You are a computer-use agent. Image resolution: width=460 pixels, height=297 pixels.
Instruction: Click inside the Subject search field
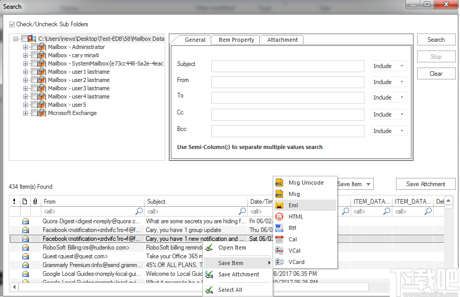coord(288,65)
